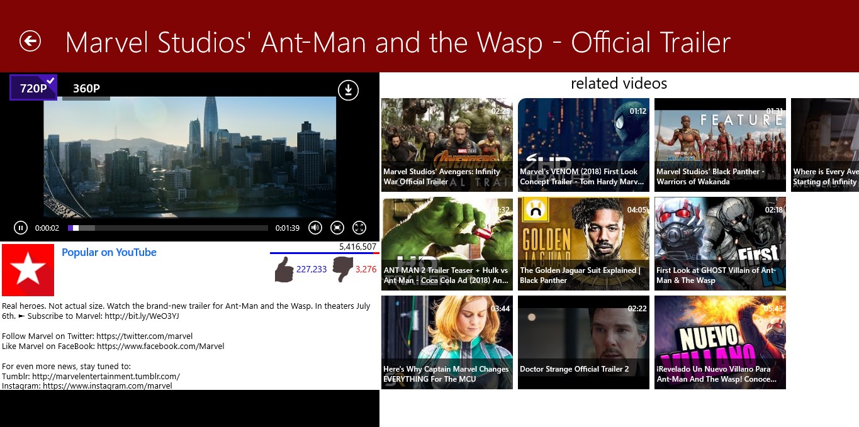Open ¡Revelado Un Nuevo Villano video
This screenshot has height=427, width=859.
click(720, 342)
